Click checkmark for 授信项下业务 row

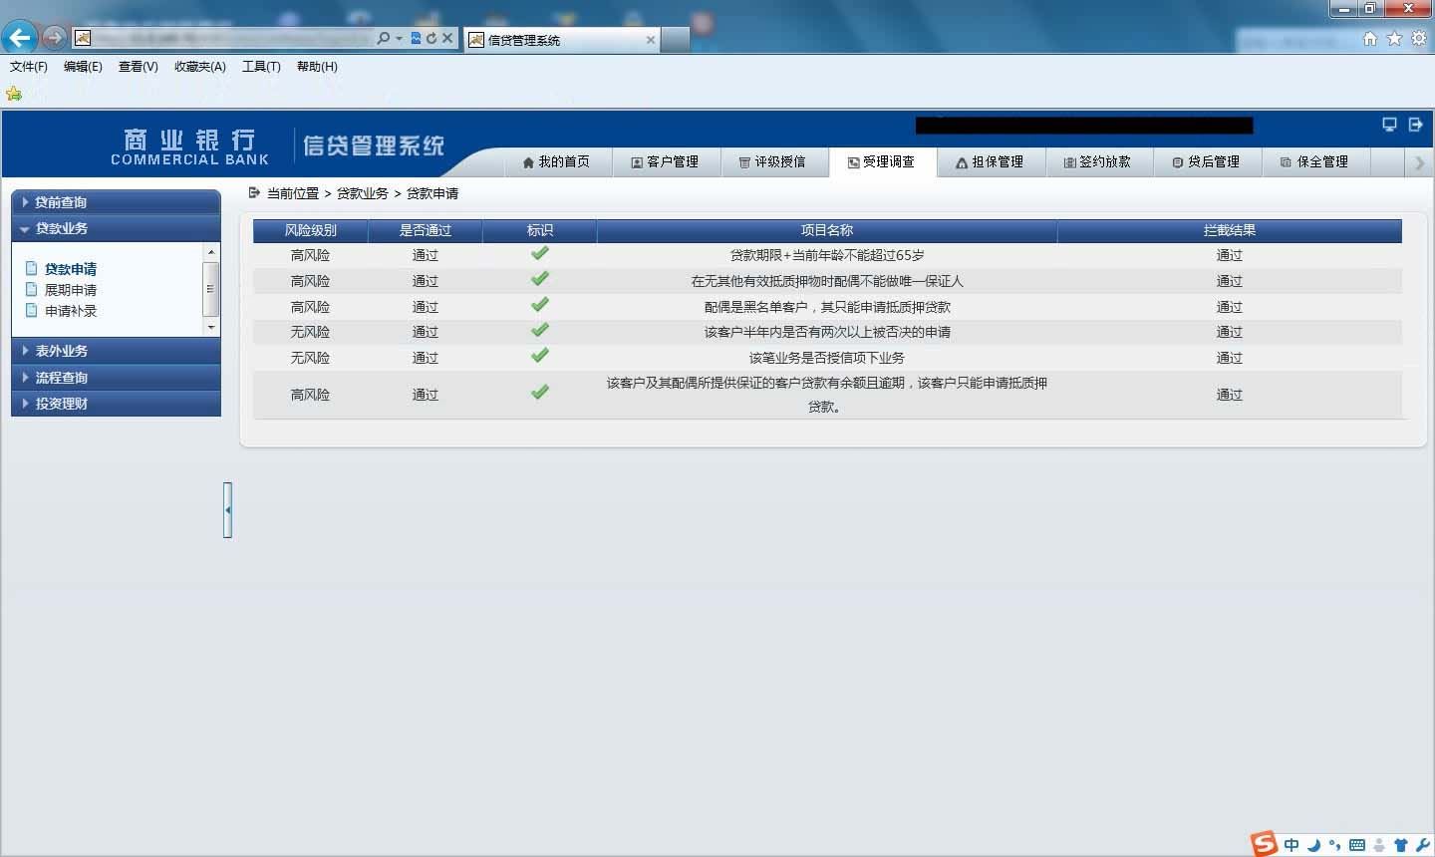click(x=540, y=356)
